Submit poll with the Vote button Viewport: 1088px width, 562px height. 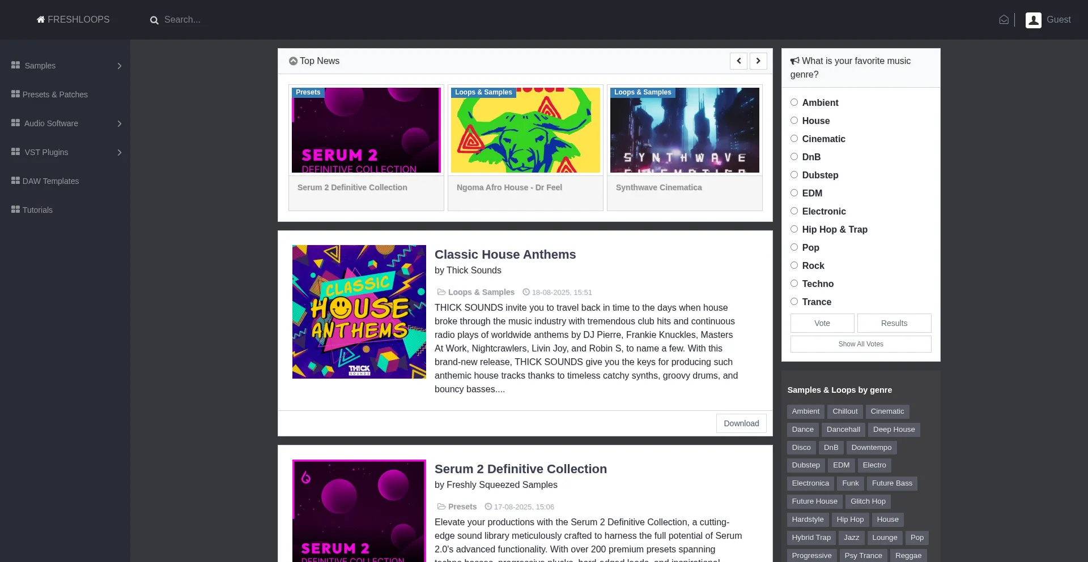822,323
